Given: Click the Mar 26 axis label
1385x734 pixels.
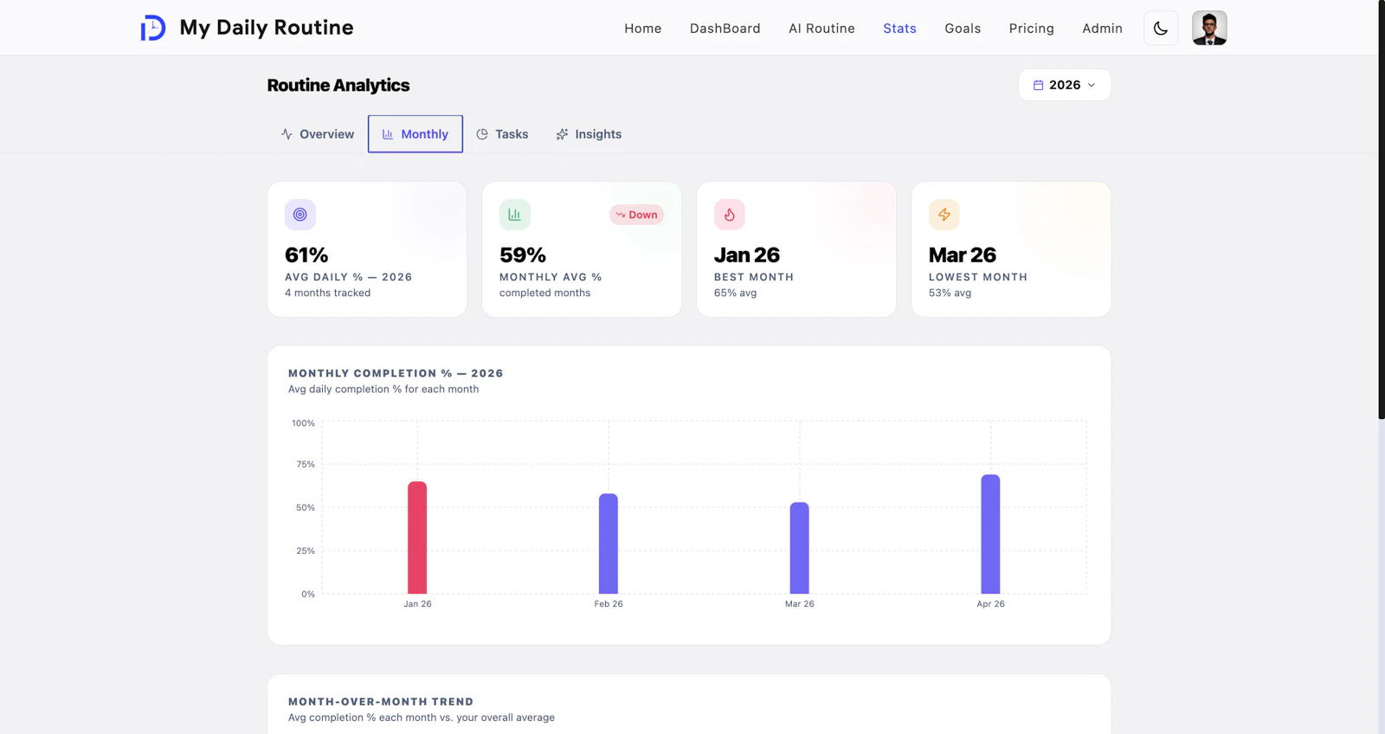Looking at the screenshot, I should pyautogui.click(x=800, y=604).
